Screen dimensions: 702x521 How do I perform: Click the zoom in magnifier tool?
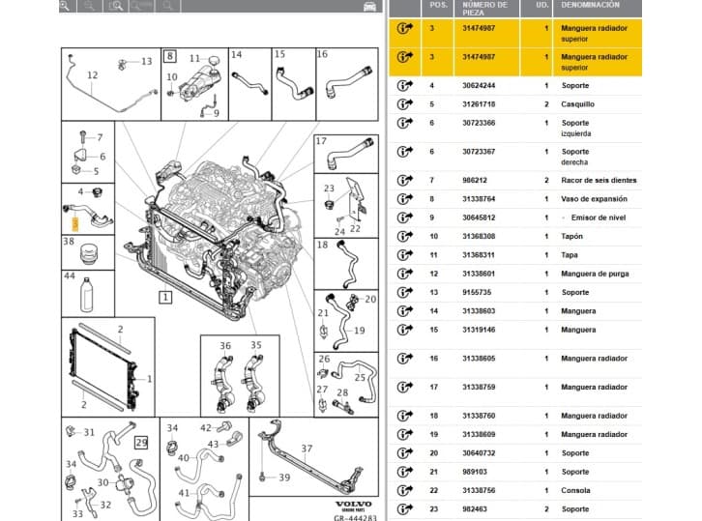click(x=65, y=6)
